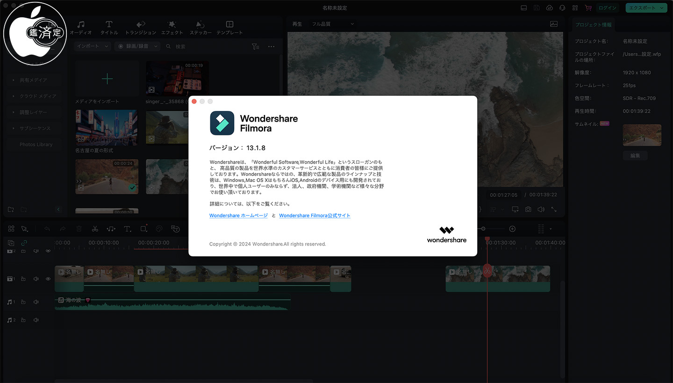Take a snapshot with the camera icon
Image resolution: width=673 pixels, height=383 pixels.
click(x=528, y=210)
